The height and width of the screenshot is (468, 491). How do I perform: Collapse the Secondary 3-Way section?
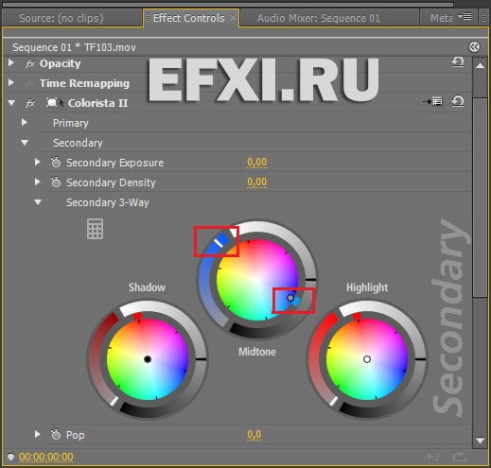[38, 202]
